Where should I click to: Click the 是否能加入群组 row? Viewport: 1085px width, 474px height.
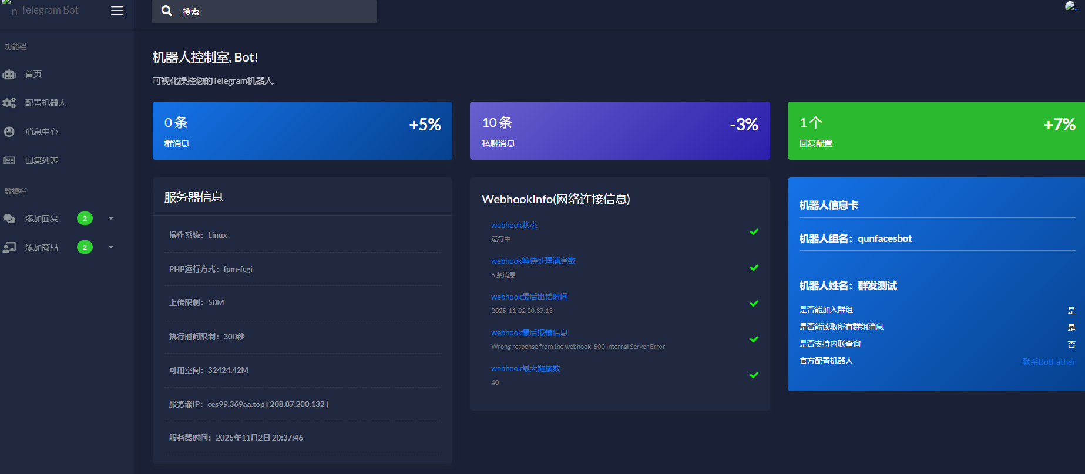pyautogui.click(x=937, y=310)
